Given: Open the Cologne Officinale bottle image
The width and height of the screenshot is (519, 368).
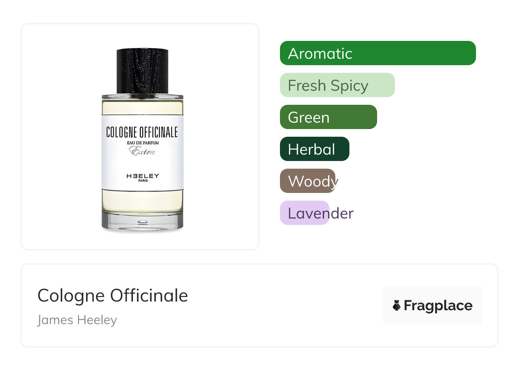Looking at the screenshot, I should pyautogui.click(x=142, y=141).
